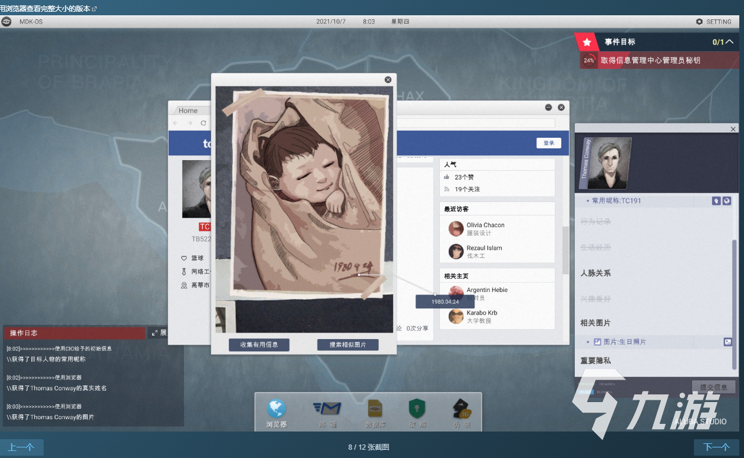Click browser back arrow
This screenshot has height=458, width=744.
click(175, 123)
